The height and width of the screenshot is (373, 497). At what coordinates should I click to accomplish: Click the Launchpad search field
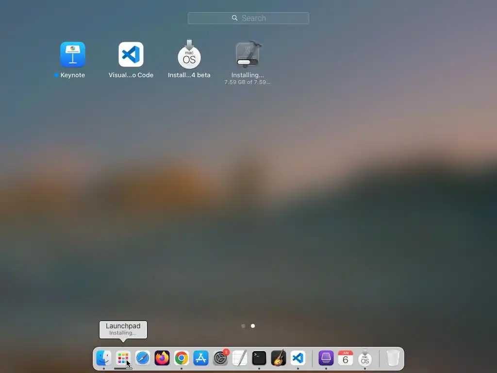pos(248,18)
